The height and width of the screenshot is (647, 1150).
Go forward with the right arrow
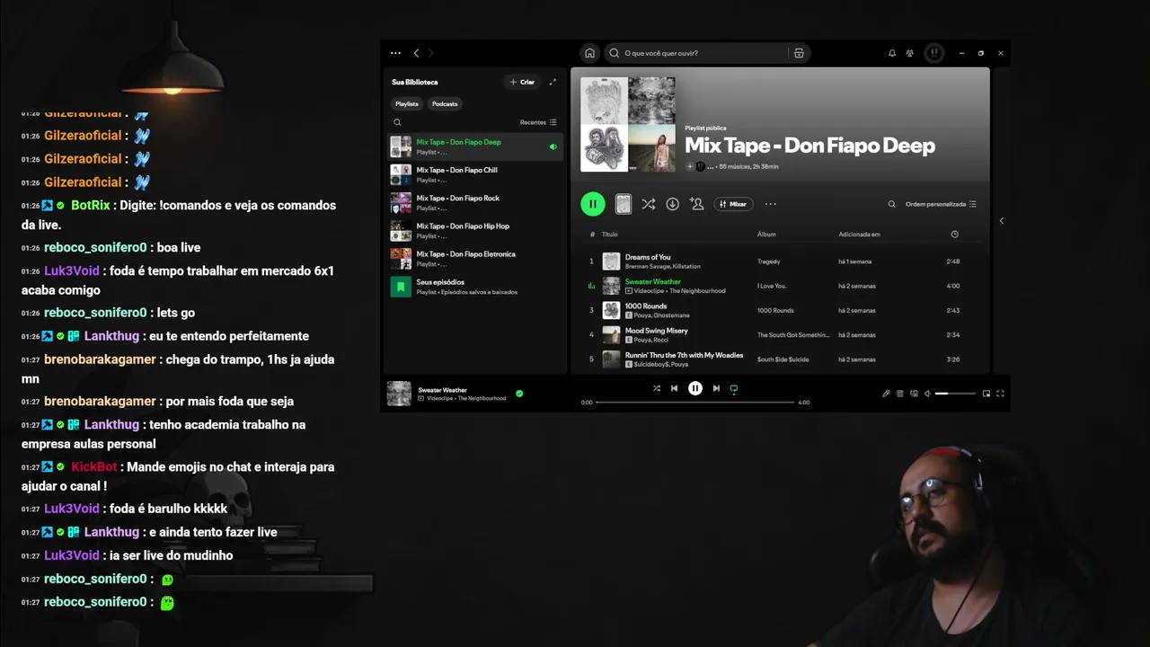coord(430,53)
